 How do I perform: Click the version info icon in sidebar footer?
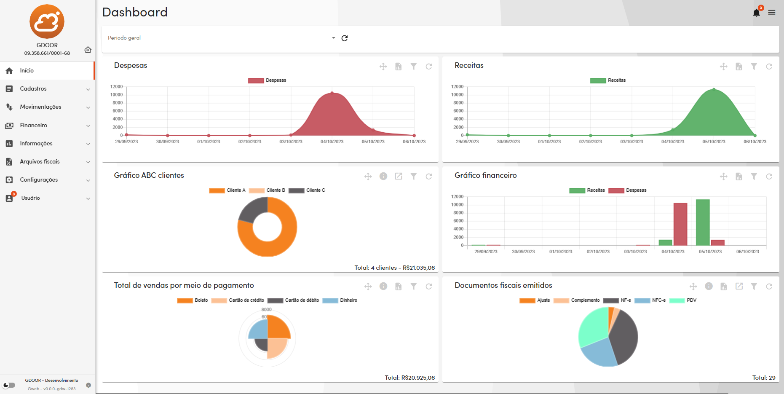click(x=88, y=385)
